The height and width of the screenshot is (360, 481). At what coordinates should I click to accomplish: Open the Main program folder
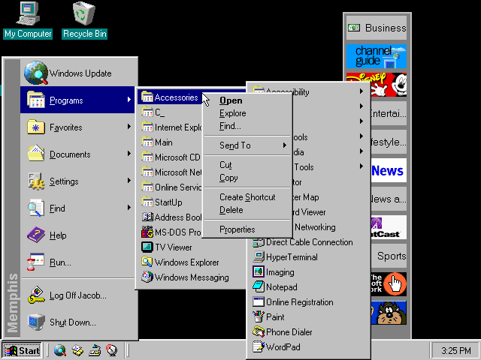[x=171, y=142]
